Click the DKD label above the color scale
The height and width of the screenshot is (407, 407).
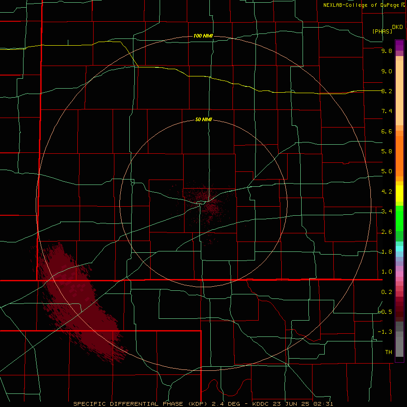398,27
